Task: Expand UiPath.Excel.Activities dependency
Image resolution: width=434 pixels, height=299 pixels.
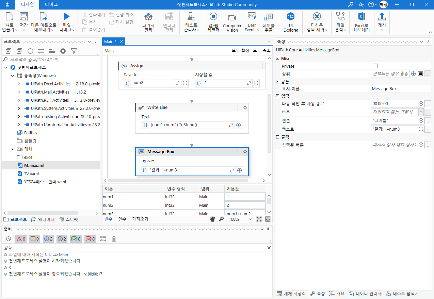Action: click(x=19, y=84)
